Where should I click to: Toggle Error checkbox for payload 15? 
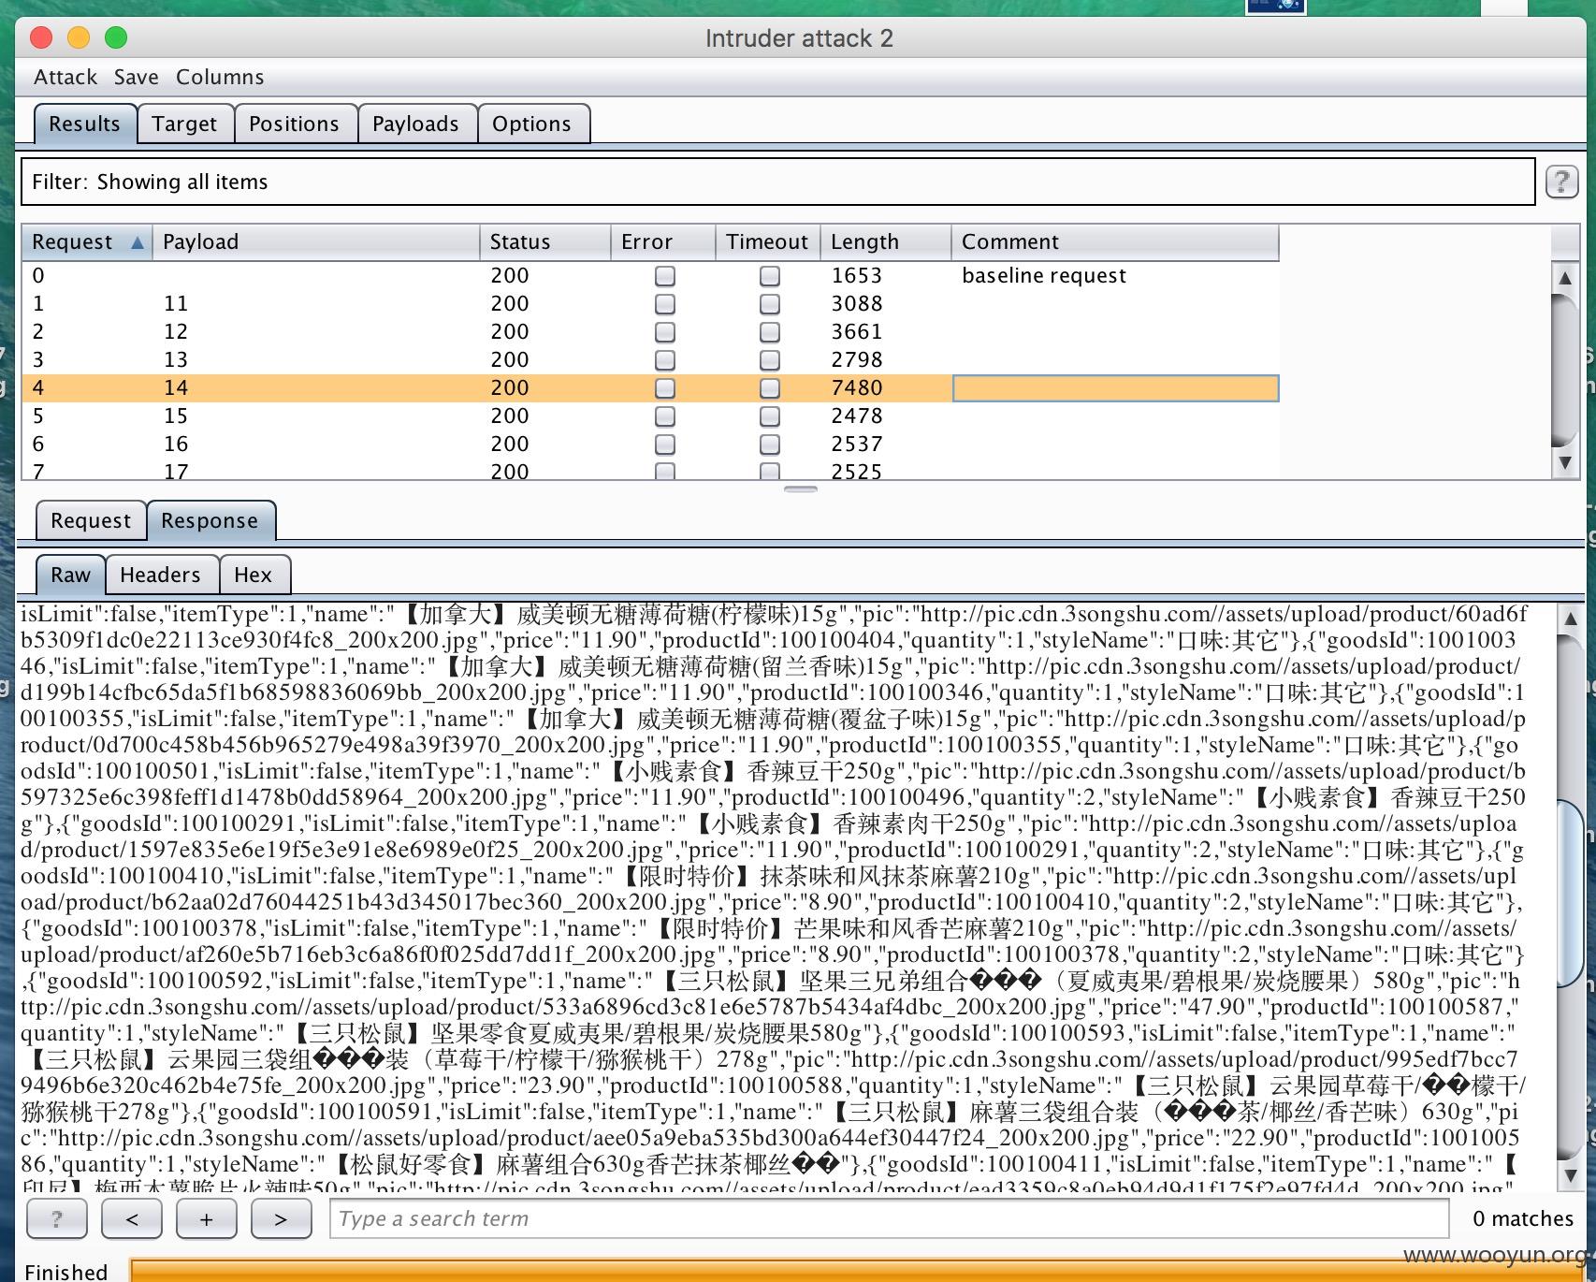click(664, 416)
